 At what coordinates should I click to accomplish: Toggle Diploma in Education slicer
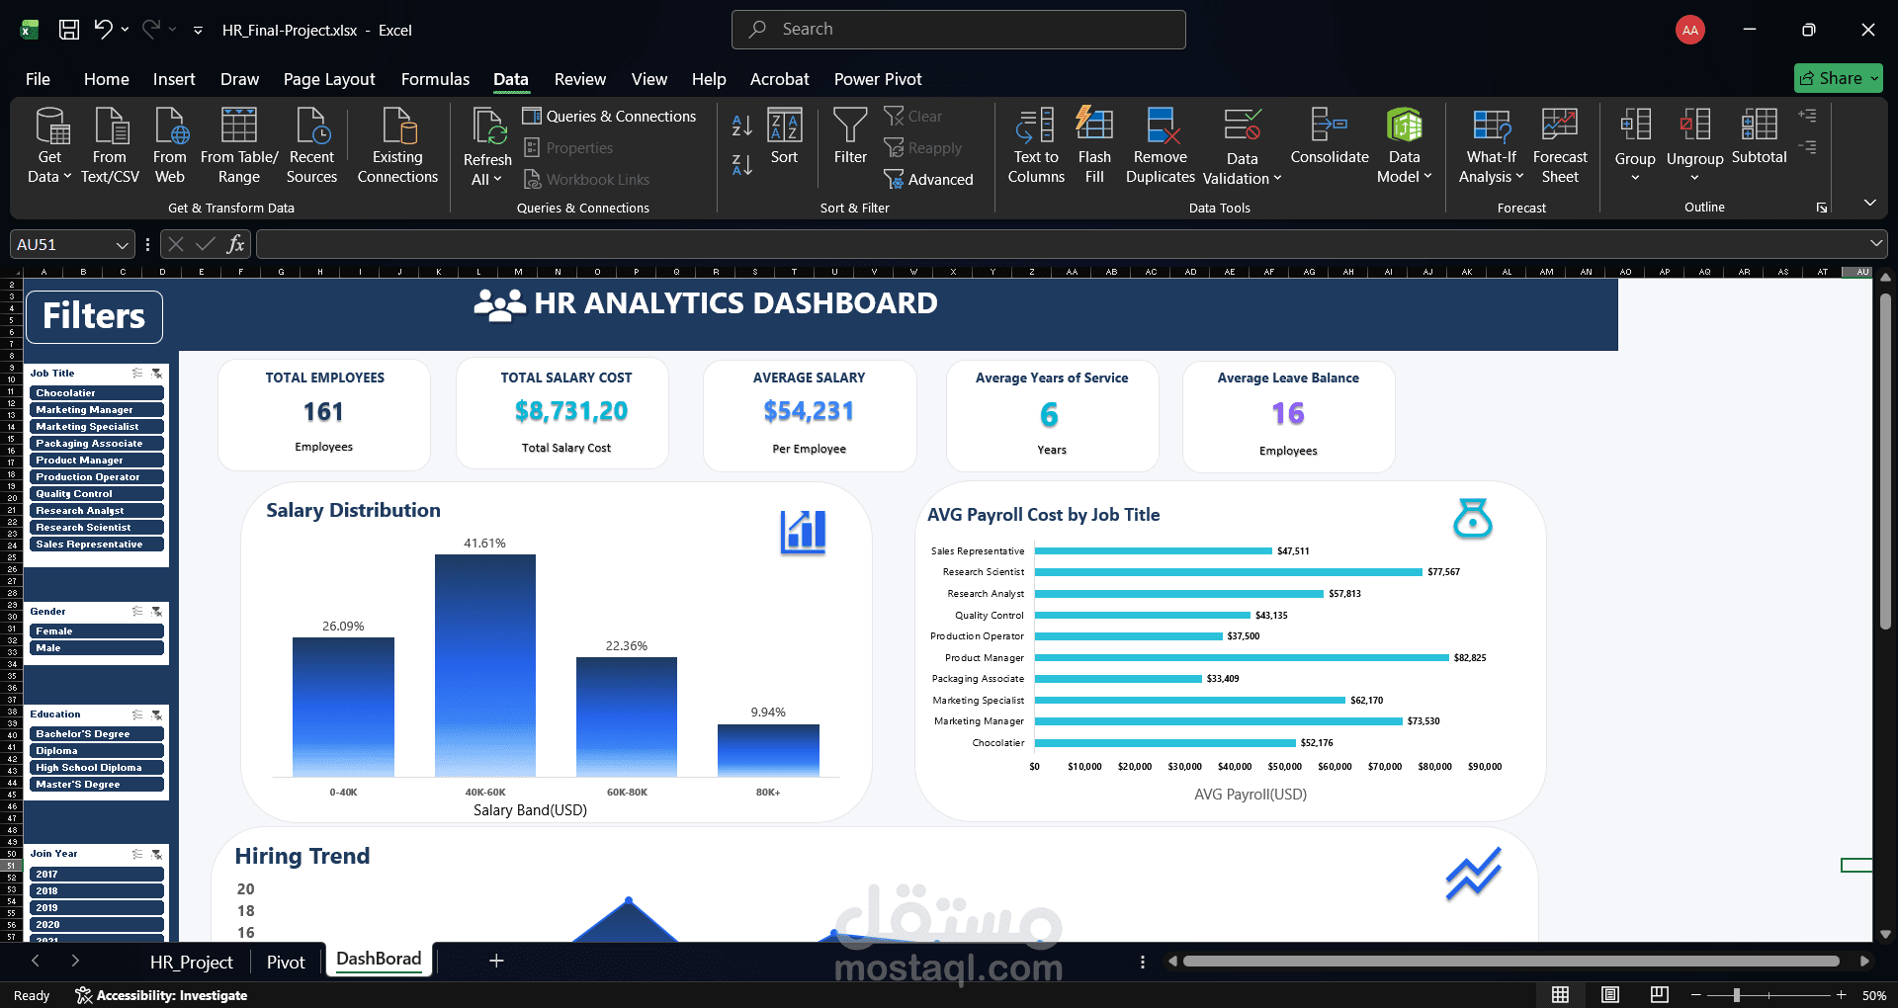(x=97, y=750)
